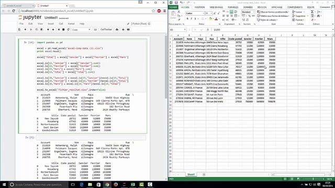Viewport: 335px width, 188px height.
Task: Bookmark this page with the star icon
Action: (x=153, y=11)
